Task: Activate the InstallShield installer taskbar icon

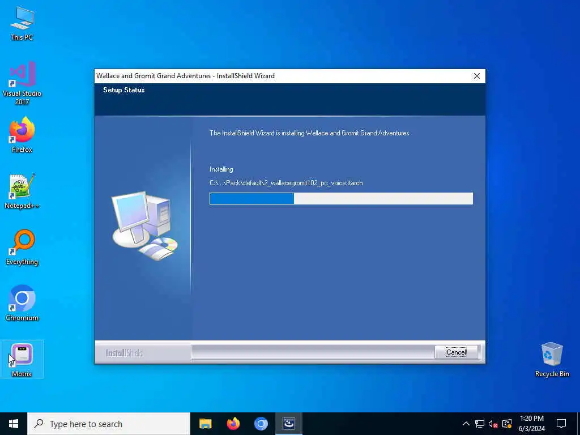Action: coord(288,424)
